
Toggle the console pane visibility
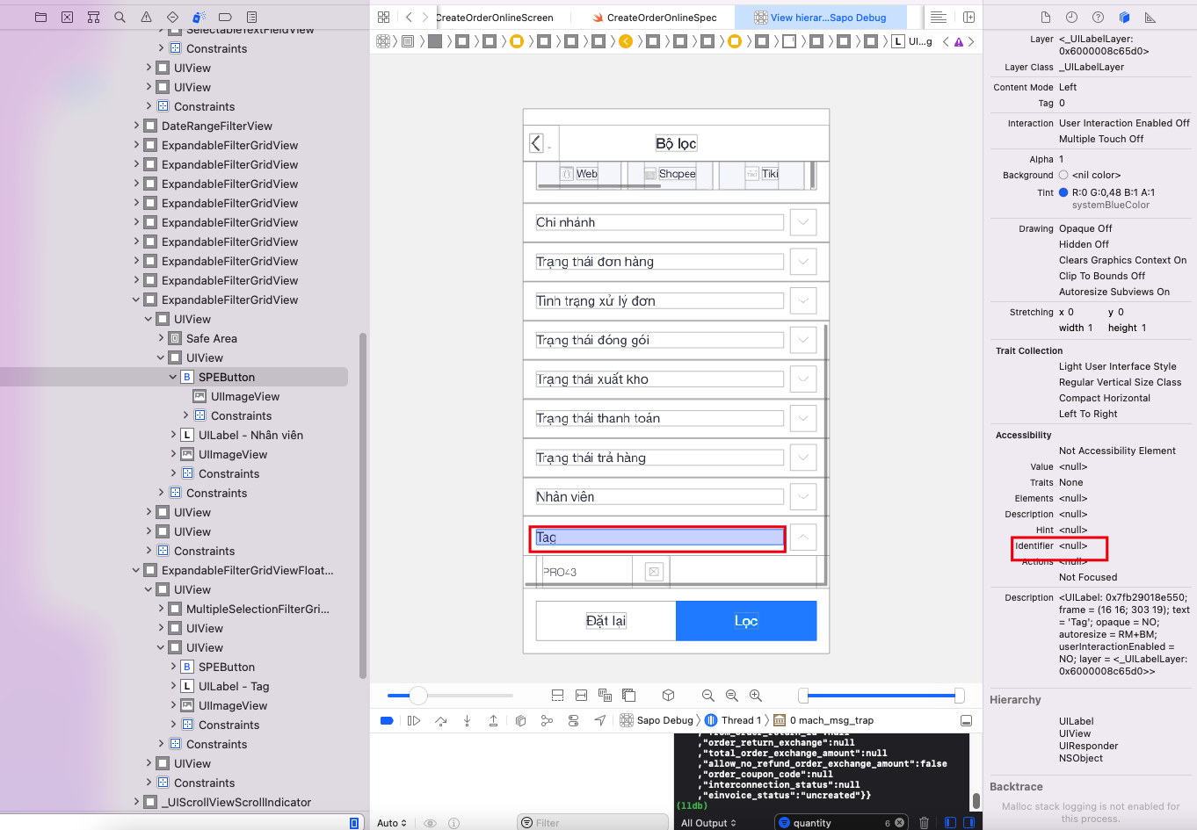point(968,823)
